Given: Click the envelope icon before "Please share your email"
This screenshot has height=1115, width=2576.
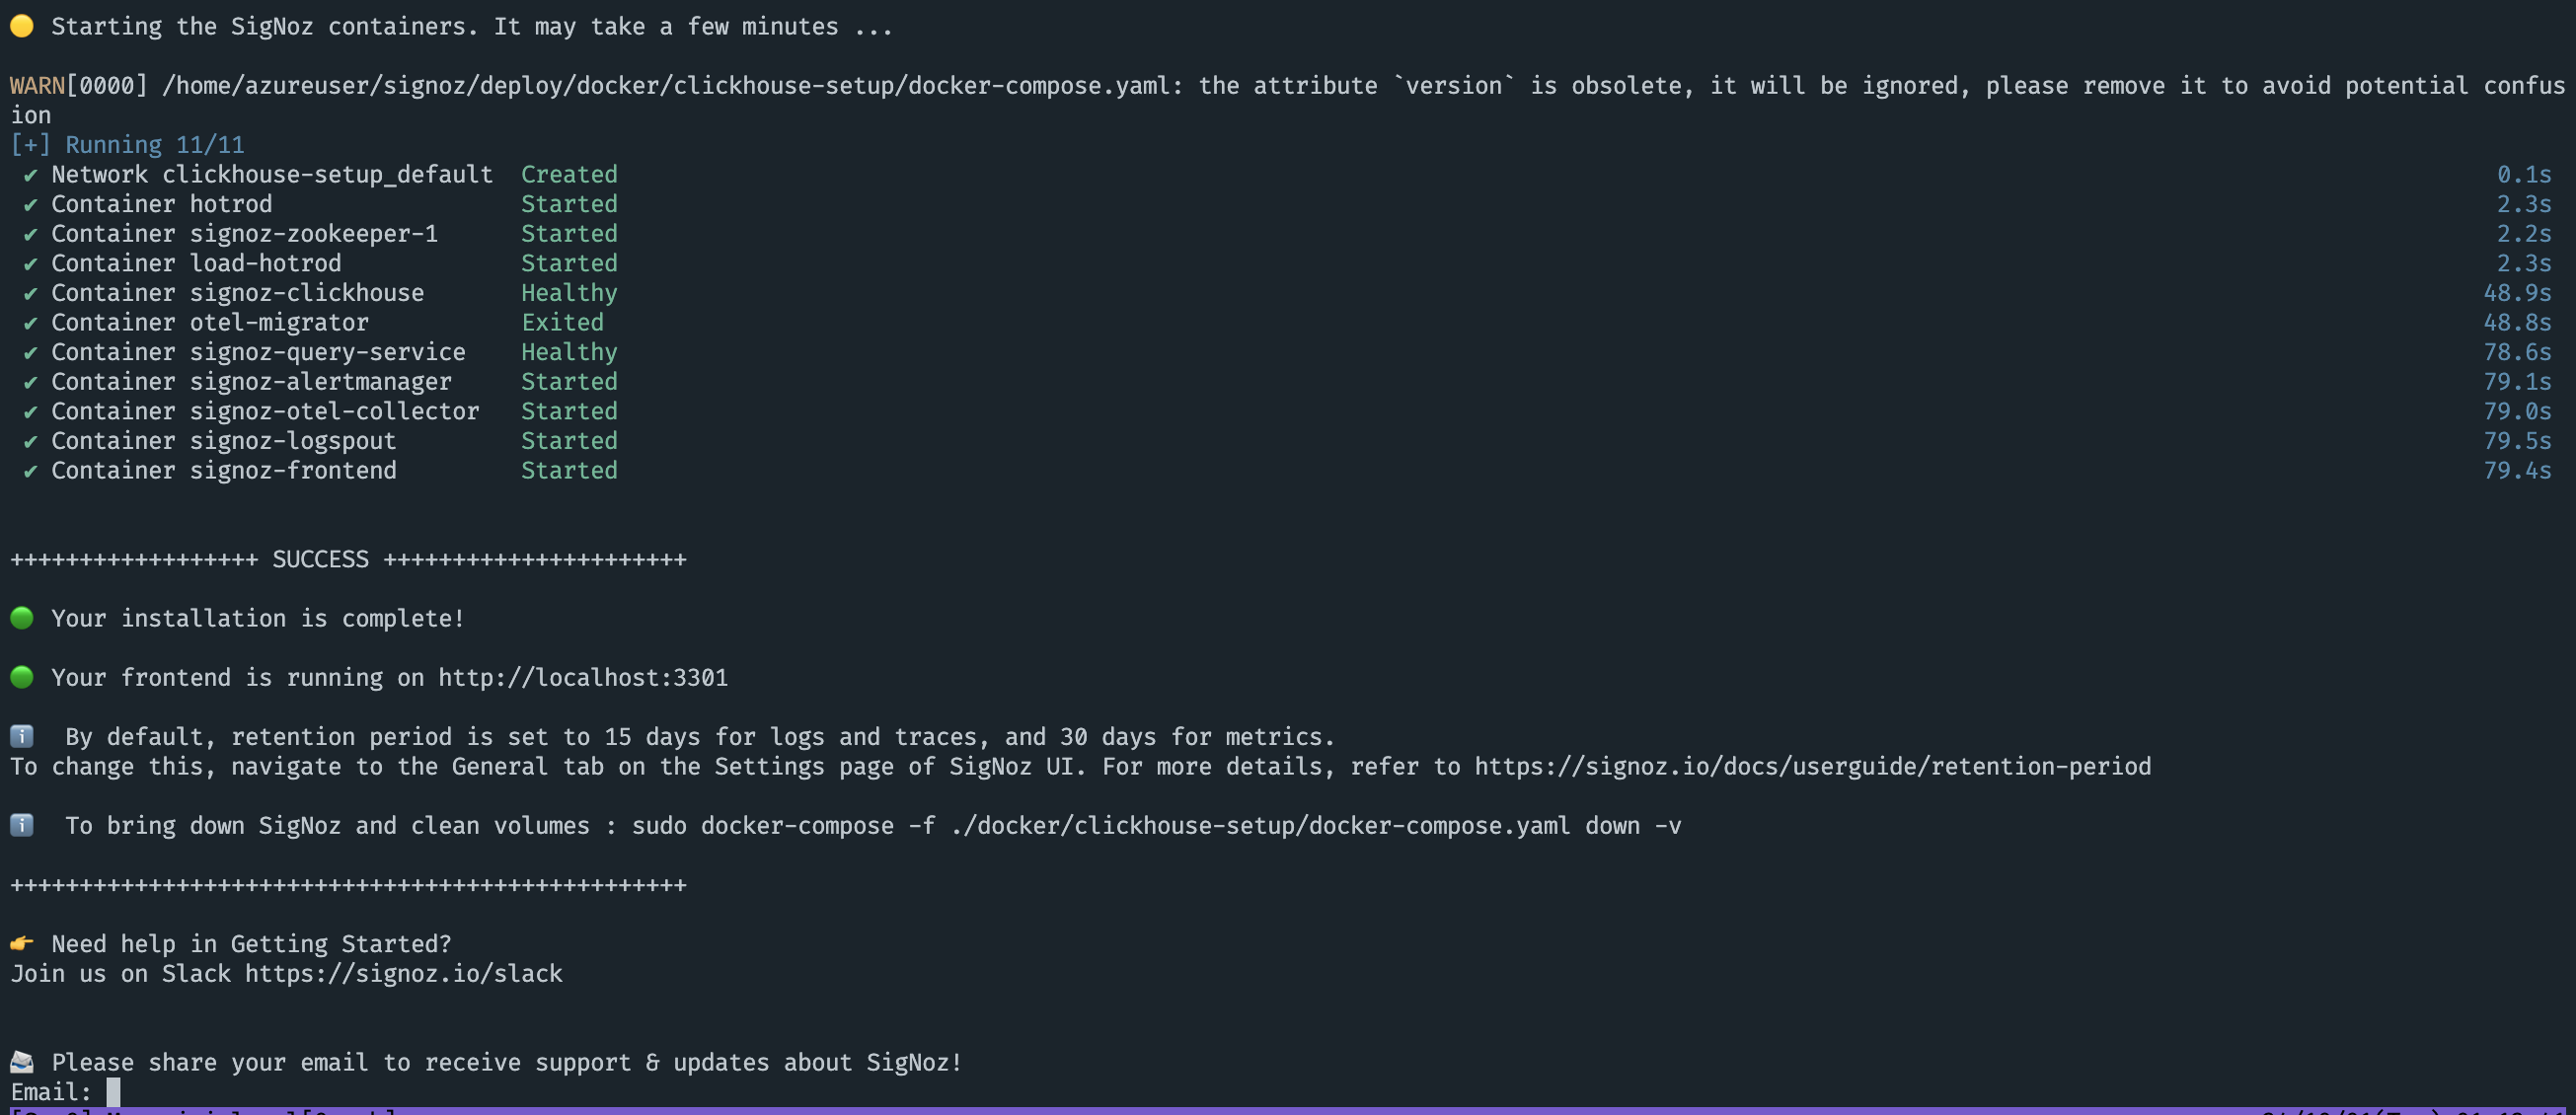Looking at the screenshot, I should click(22, 1062).
